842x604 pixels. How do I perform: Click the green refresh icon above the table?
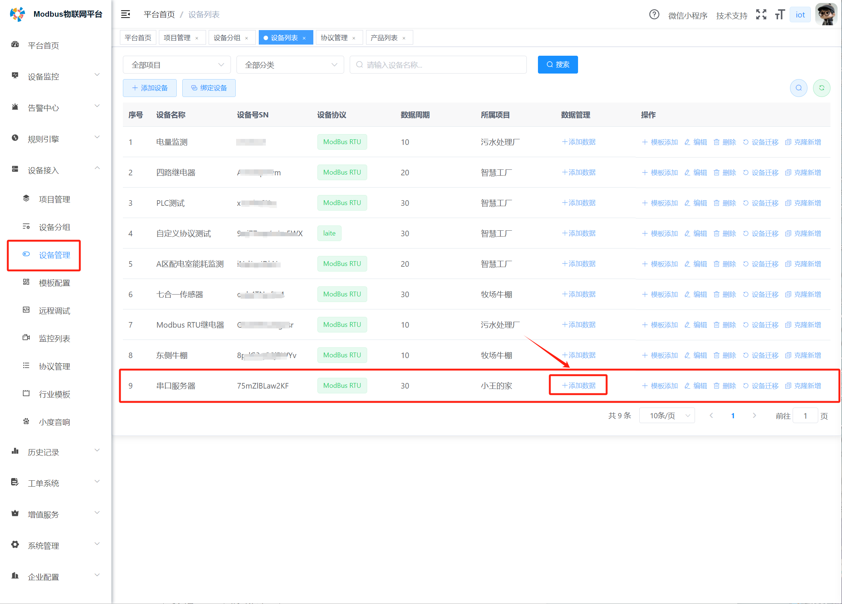822,88
